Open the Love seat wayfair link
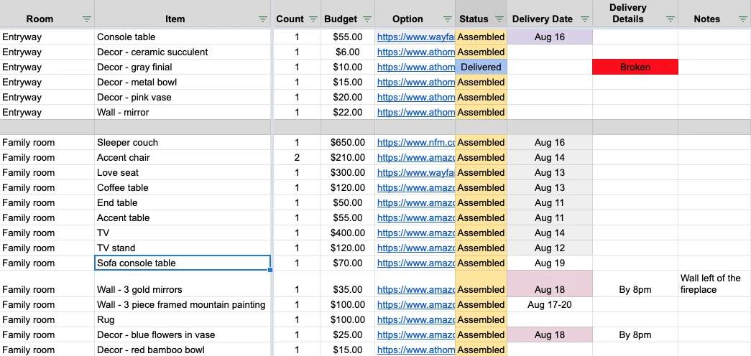751x356 pixels. [415, 173]
